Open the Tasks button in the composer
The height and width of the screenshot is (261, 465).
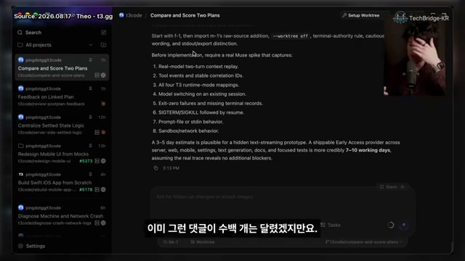(331, 225)
